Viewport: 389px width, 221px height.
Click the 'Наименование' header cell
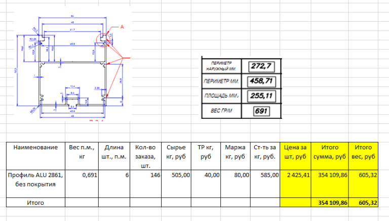click(x=35, y=156)
